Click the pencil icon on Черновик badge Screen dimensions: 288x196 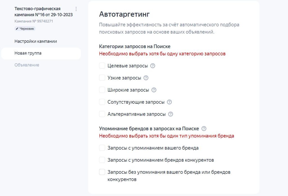tap(17, 29)
